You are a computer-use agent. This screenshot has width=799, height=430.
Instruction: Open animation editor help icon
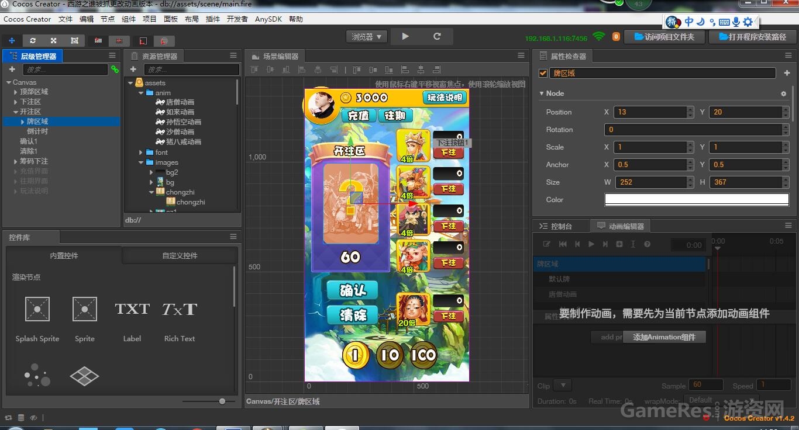pos(648,244)
